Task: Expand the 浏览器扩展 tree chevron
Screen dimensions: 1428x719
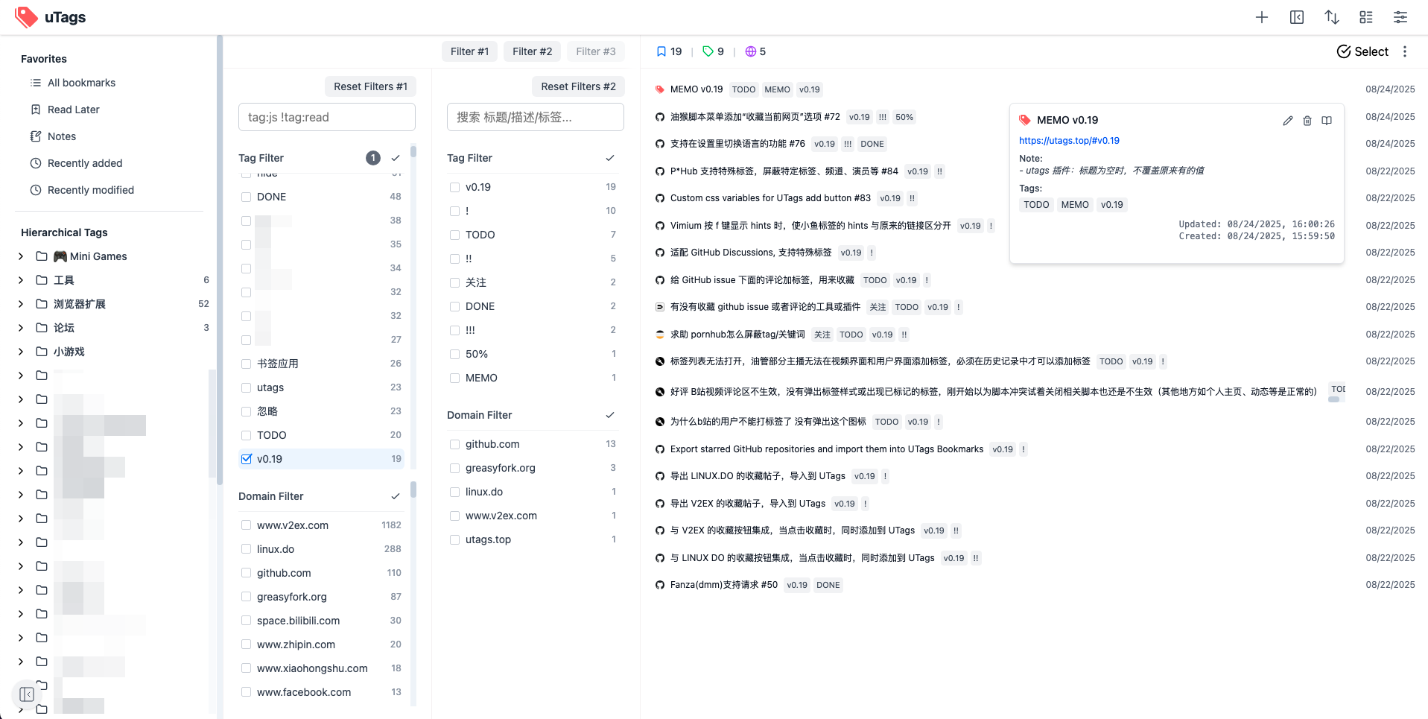Action: tap(21, 304)
